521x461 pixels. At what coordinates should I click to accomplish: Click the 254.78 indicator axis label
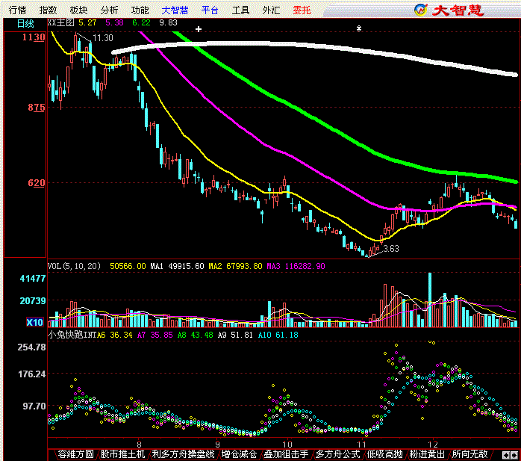pyautogui.click(x=31, y=347)
